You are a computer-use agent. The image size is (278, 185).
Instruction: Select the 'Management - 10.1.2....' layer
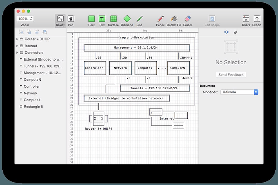coord(41,73)
